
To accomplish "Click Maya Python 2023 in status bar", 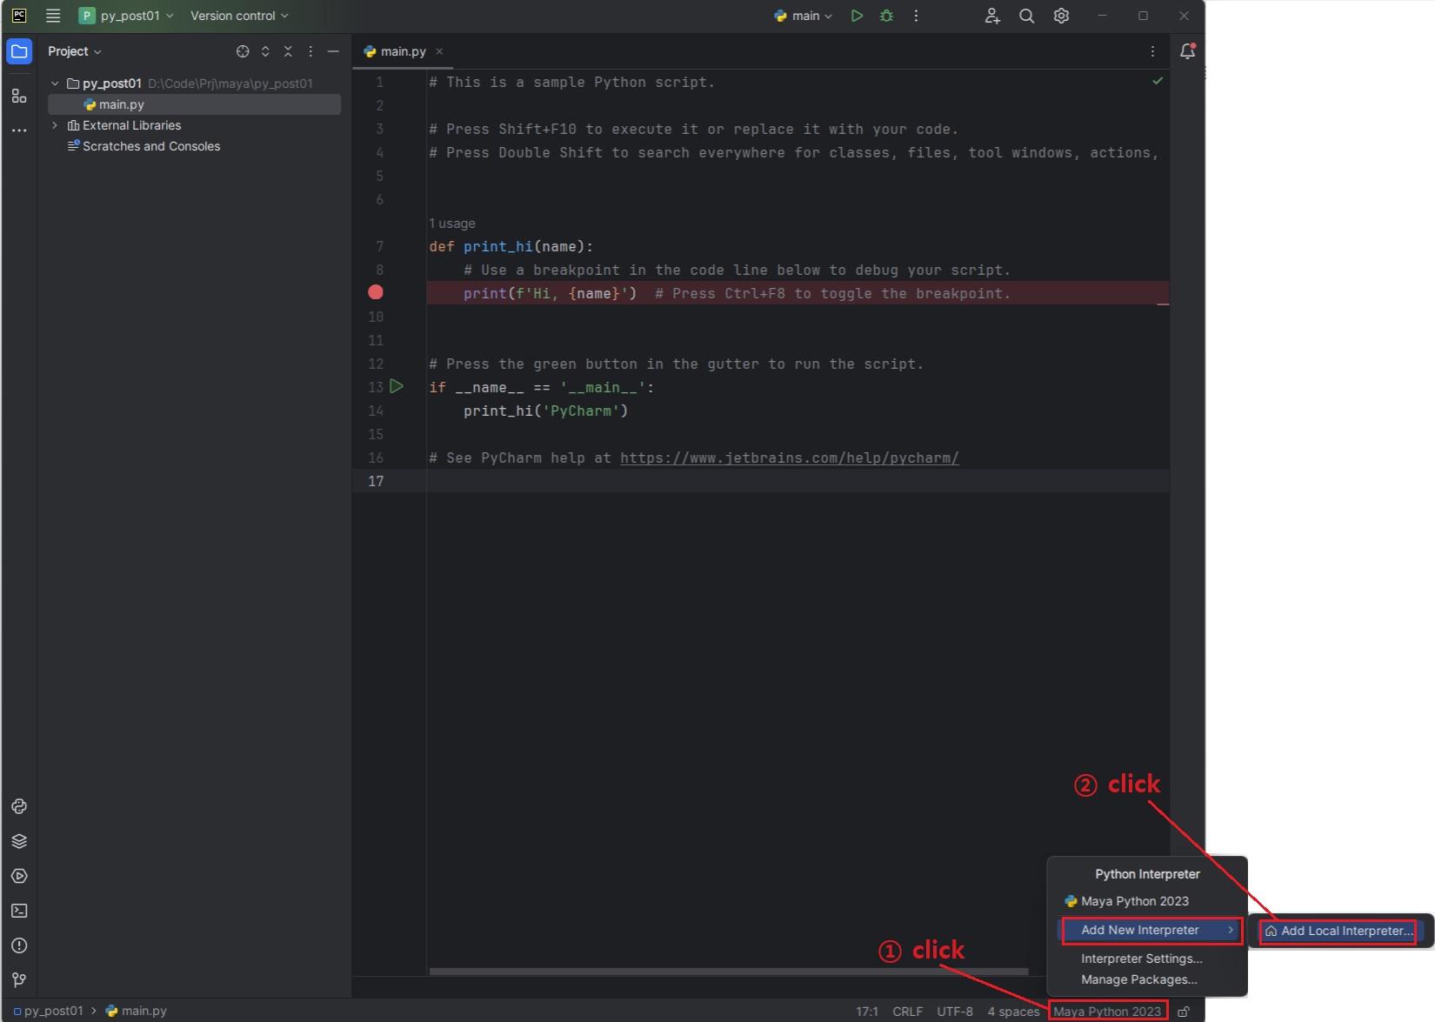I will [1107, 1012].
